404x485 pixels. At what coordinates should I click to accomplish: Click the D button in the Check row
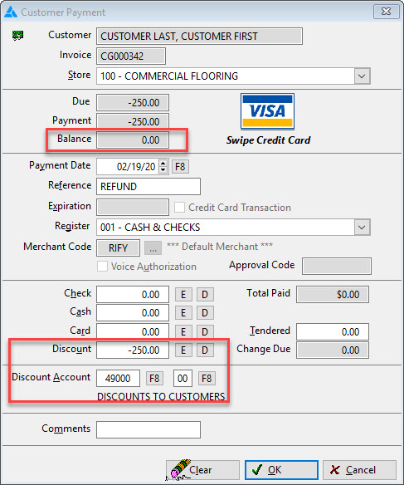pos(205,295)
